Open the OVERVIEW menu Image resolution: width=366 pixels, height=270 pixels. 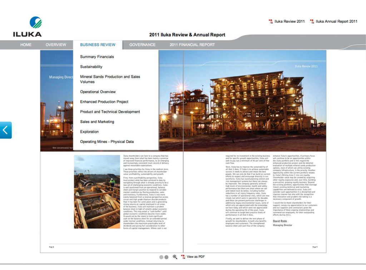[56, 45]
